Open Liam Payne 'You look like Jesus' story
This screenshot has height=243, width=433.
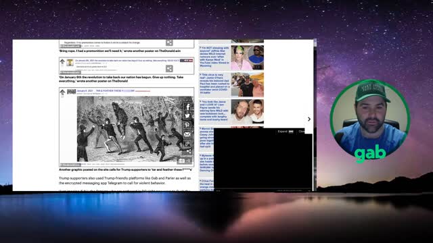(x=214, y=111)
